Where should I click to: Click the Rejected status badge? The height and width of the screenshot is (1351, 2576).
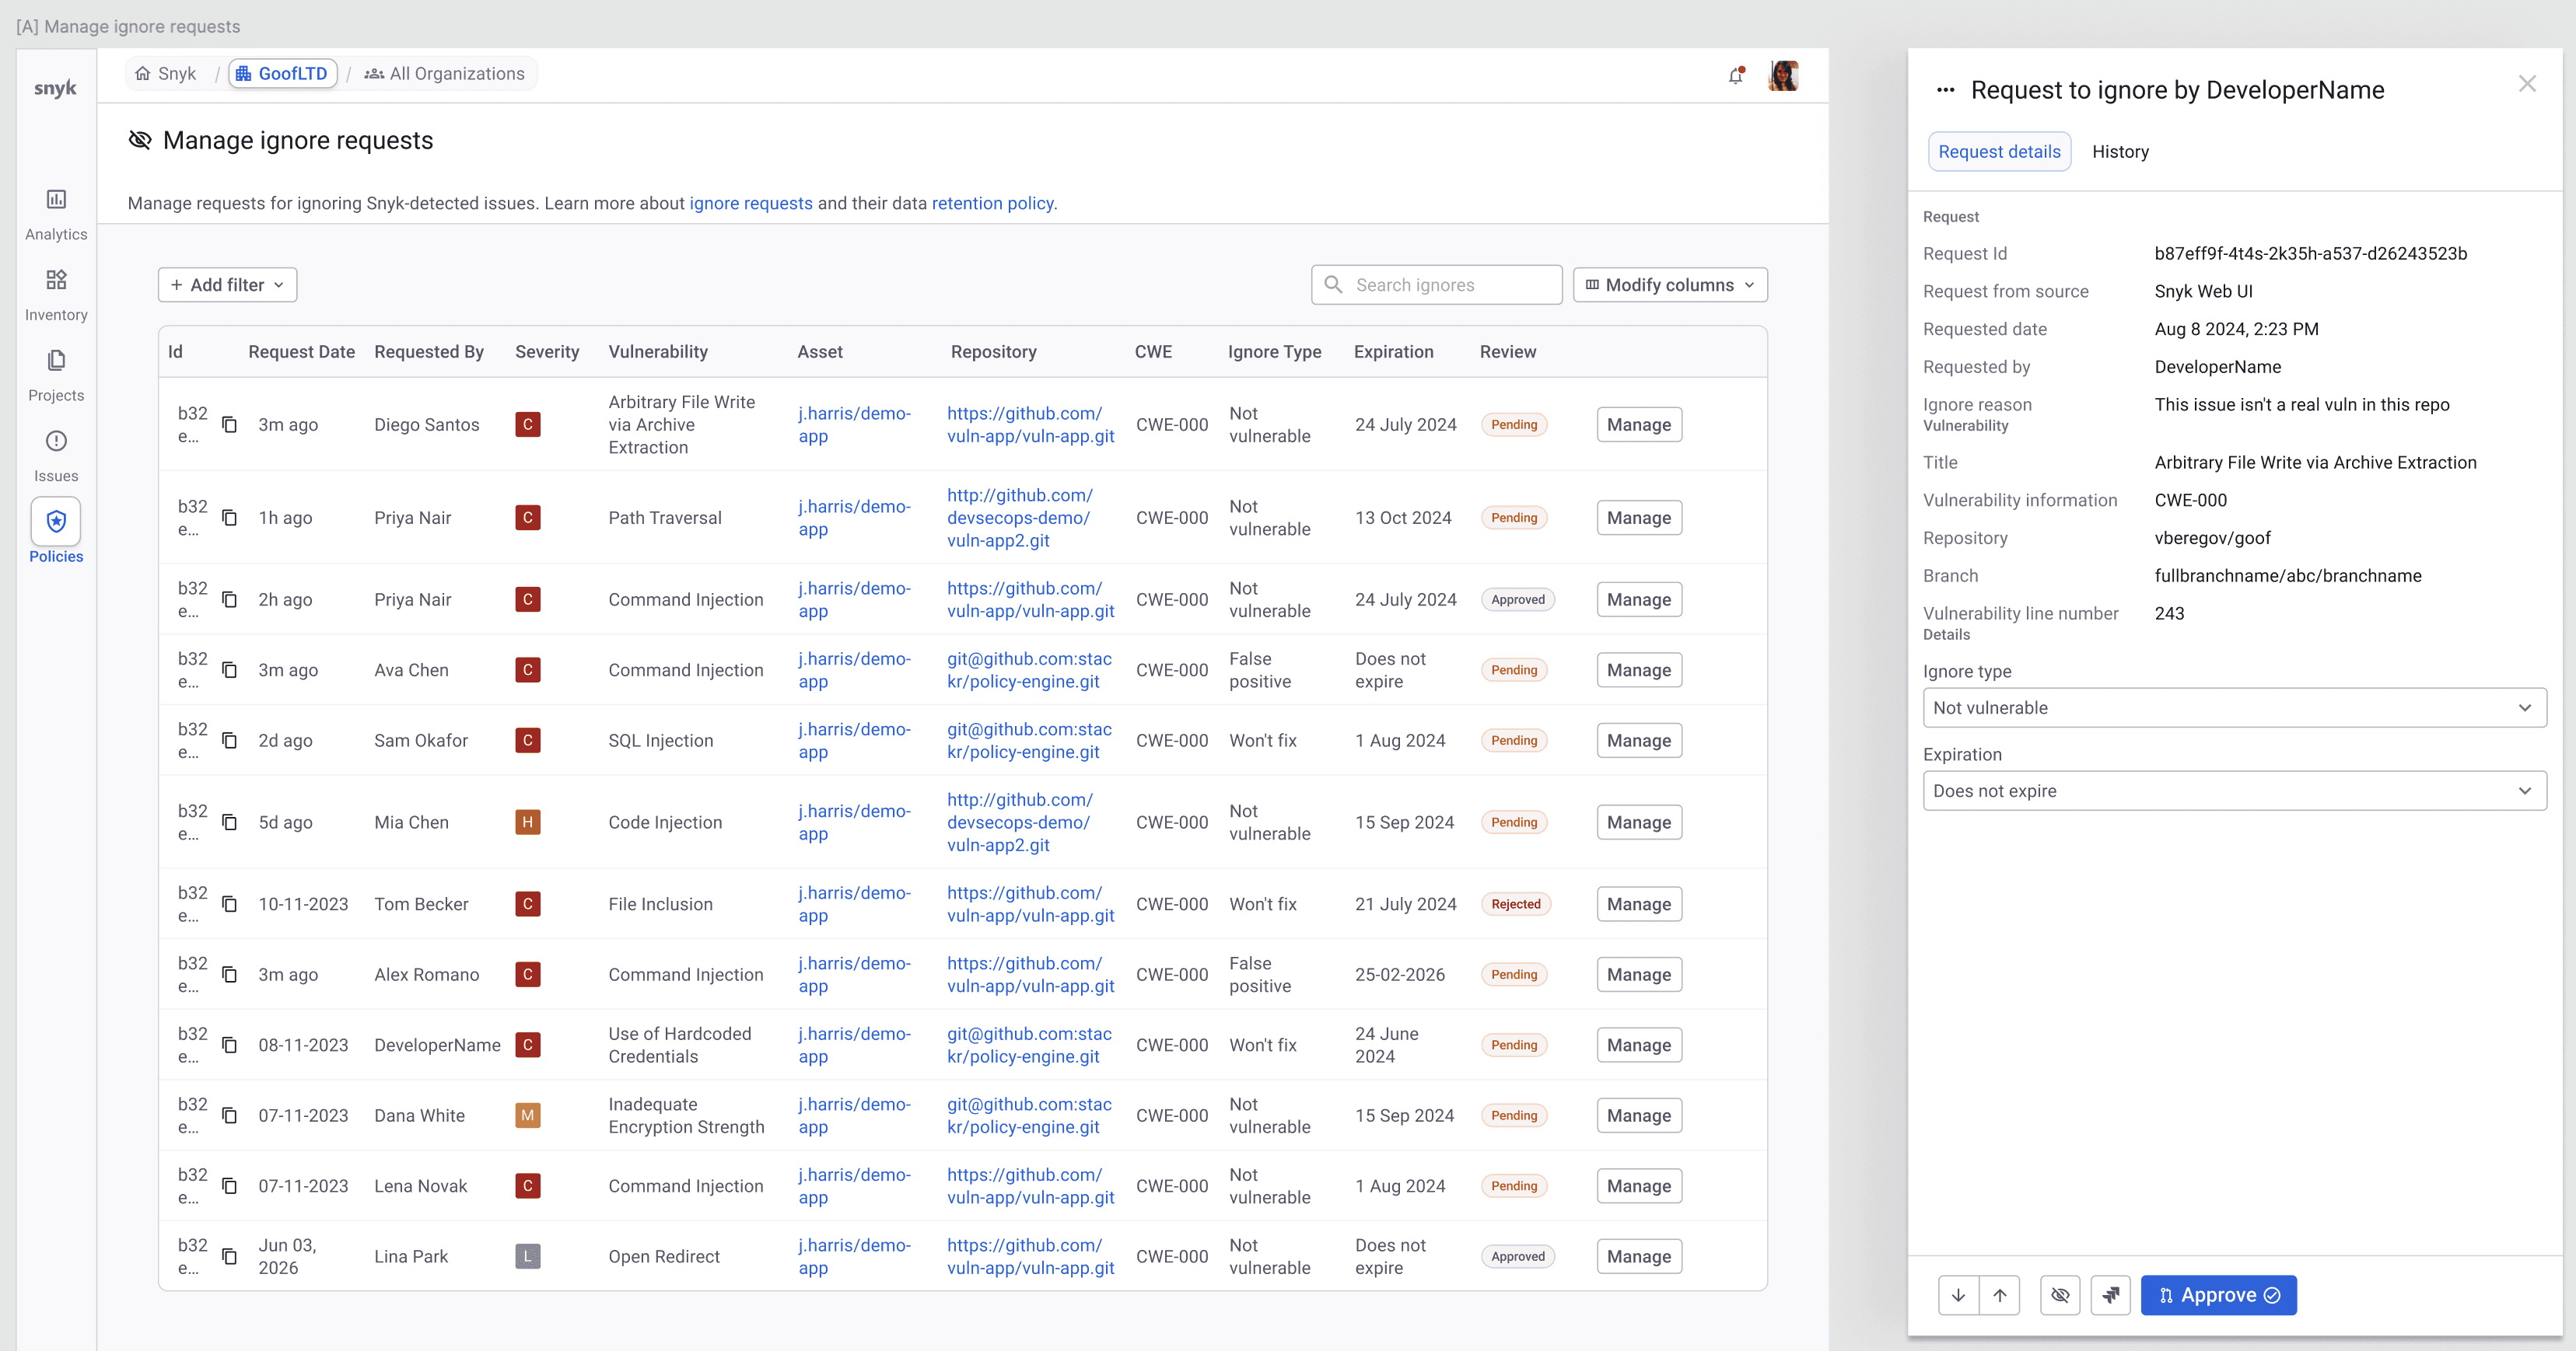click(x=1515, y=904)
